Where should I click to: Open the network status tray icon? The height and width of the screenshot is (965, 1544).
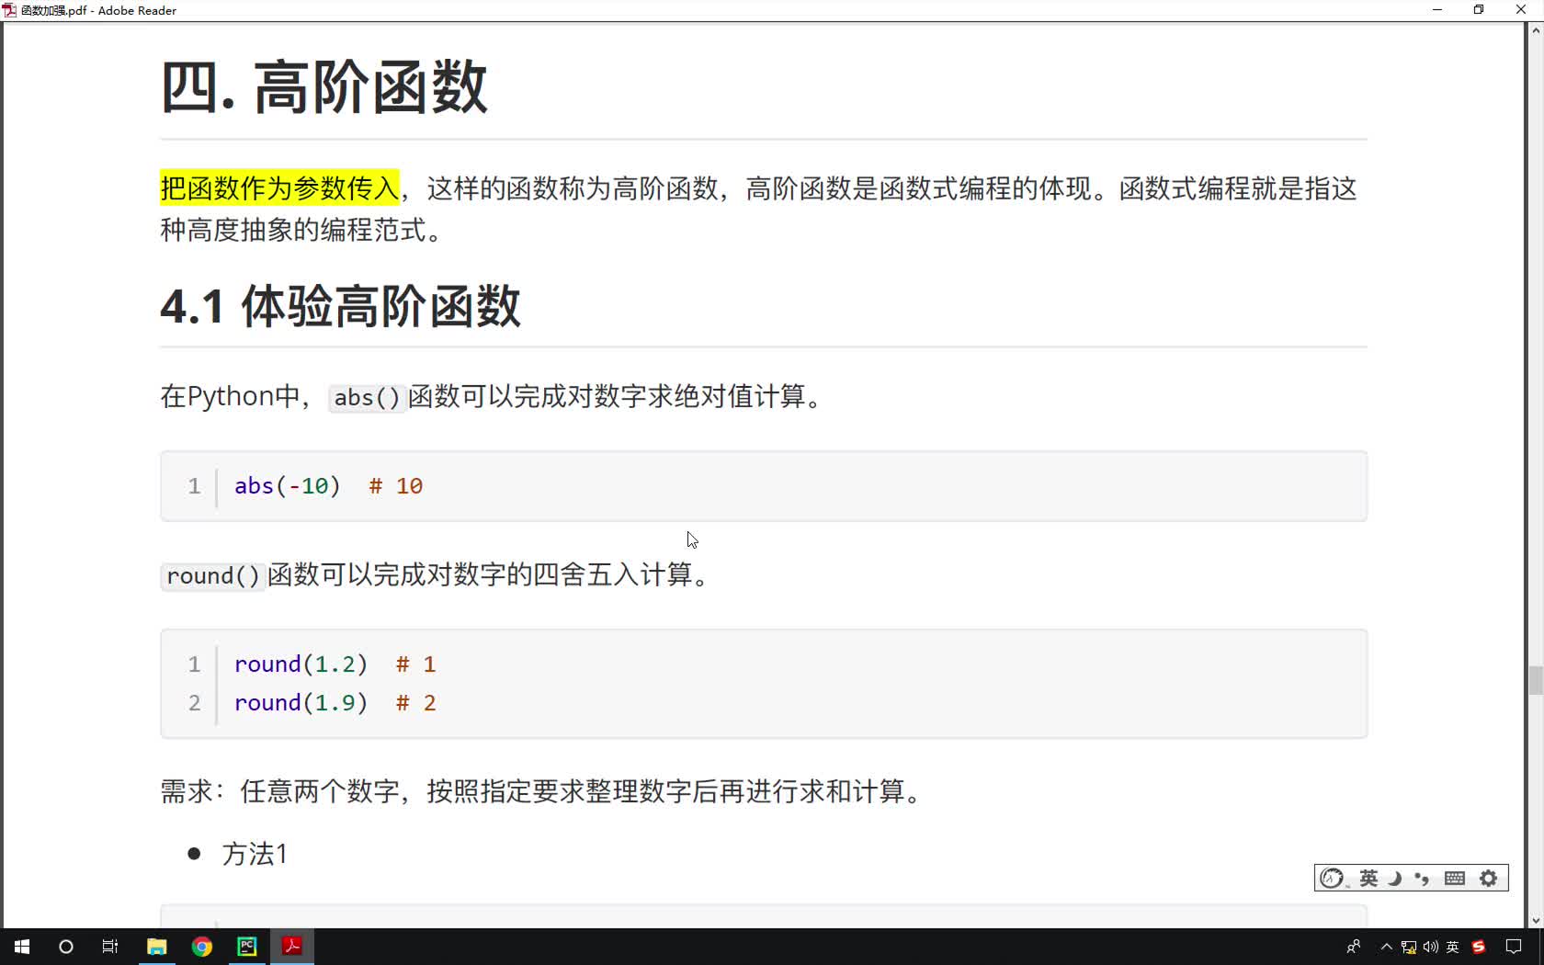[x=1409, y=948]
